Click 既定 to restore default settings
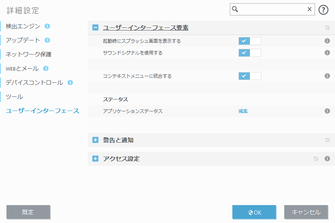 coord(28,212)
